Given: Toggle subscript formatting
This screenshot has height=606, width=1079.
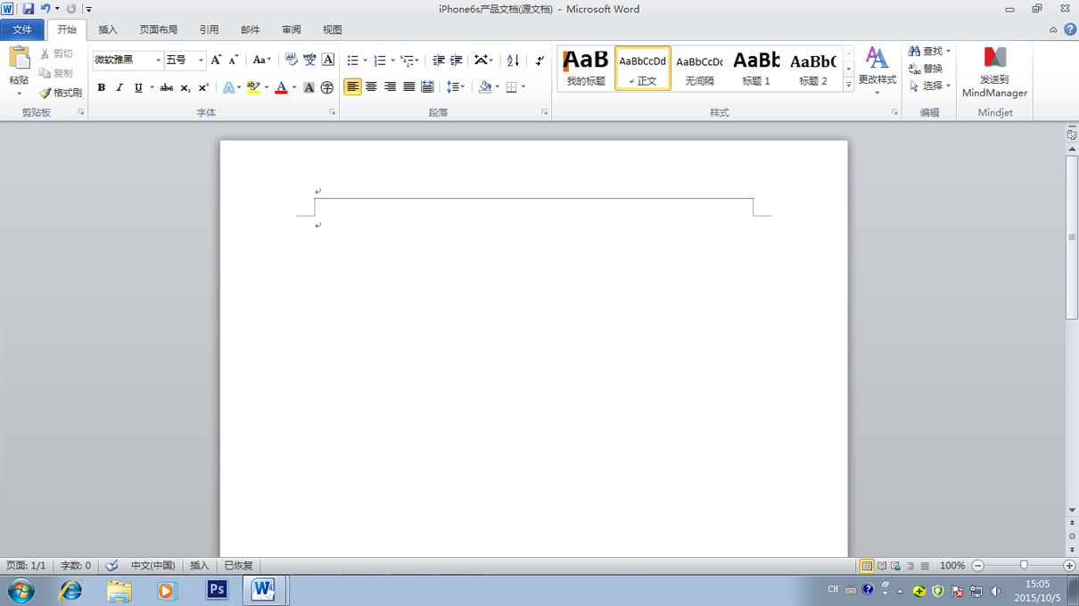Looking at the screenshot, I should pyautogui.click(x=185, y=87).
